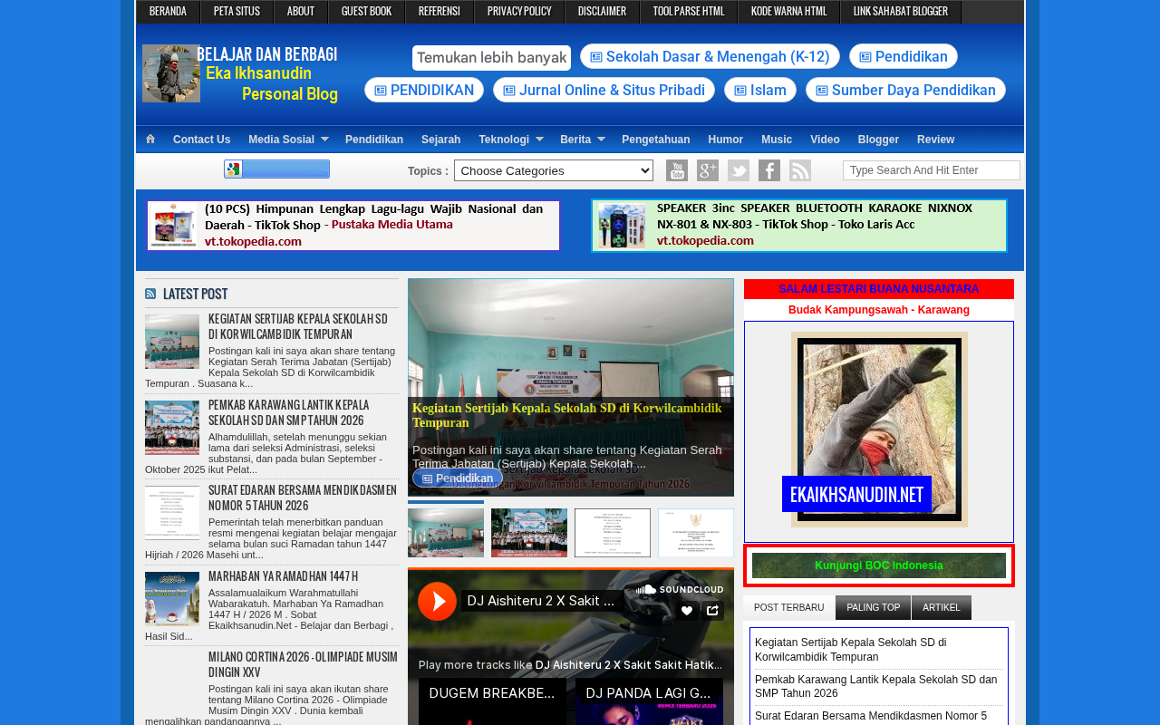Screen dimensions: 1160x725
Task: Switch to the Paling Top tab
Action: click(874, 607)
